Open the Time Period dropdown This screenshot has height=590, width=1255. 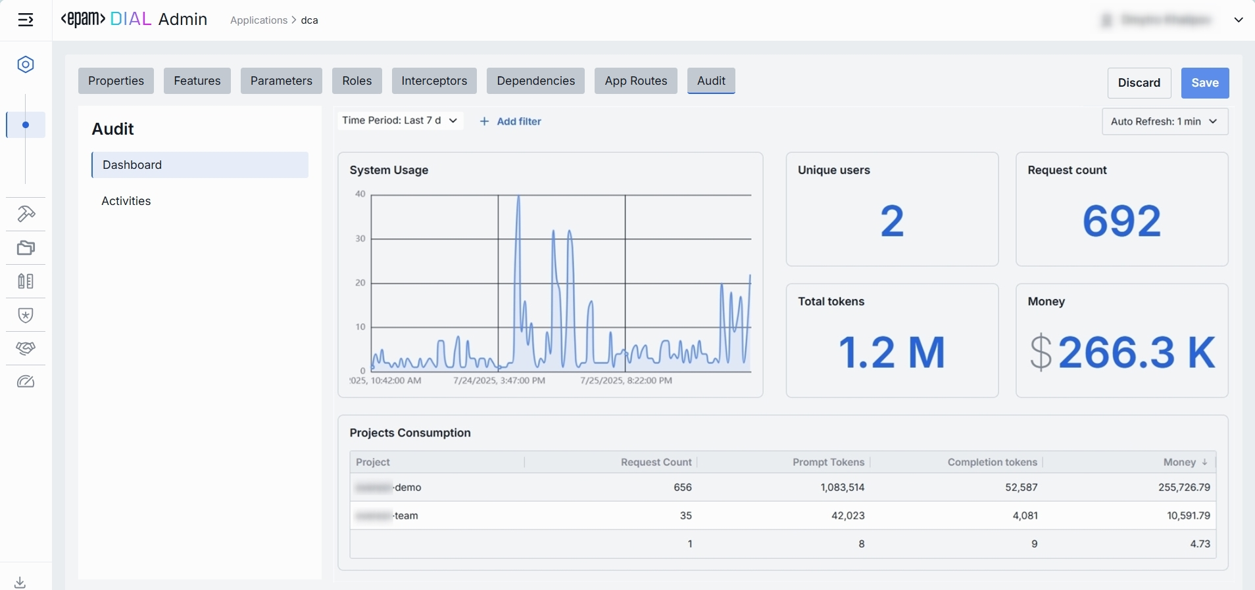(400, 121)
